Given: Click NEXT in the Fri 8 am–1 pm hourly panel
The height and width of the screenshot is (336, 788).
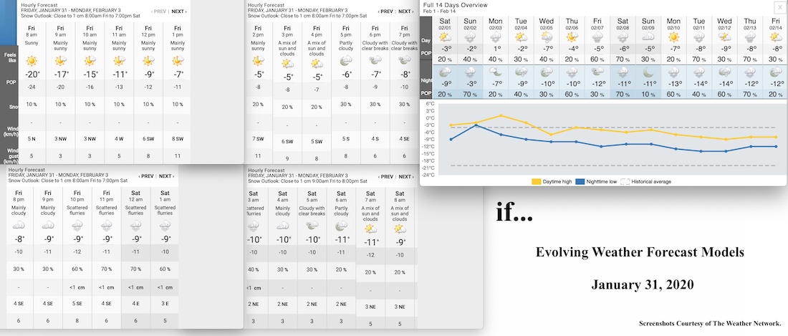Looking at the screenshot, I should (178, 11).
